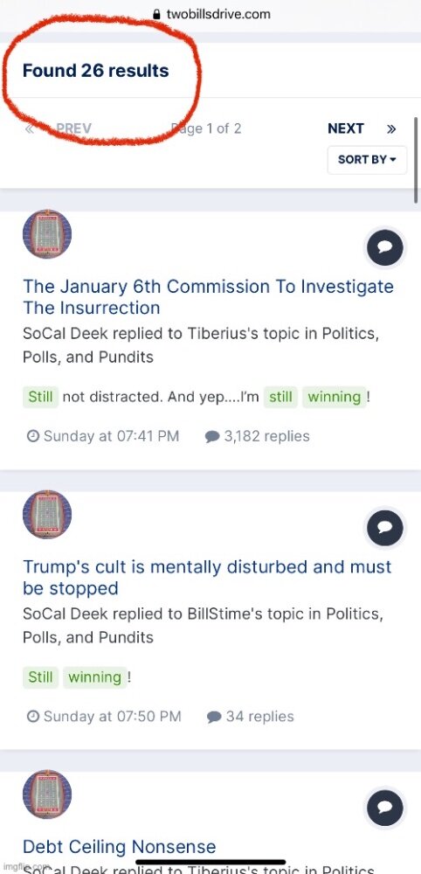Open SoCal Deek avatar on Debt Ceiling result

47,794
